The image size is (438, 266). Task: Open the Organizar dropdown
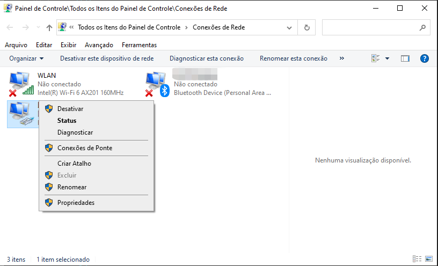click(x=26, y=58)
